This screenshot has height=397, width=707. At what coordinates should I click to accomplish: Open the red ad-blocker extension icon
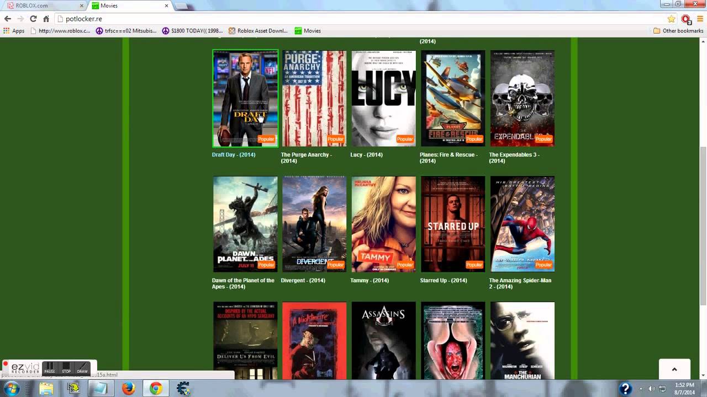point(686,19)
